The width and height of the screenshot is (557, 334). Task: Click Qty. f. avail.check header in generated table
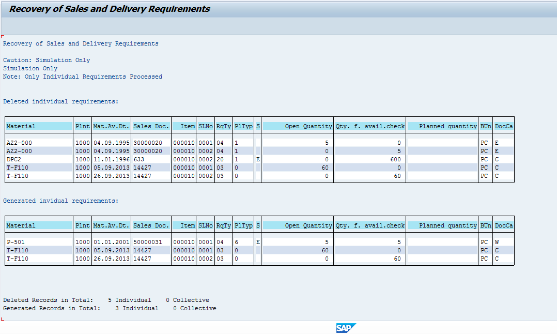[370, 225]
